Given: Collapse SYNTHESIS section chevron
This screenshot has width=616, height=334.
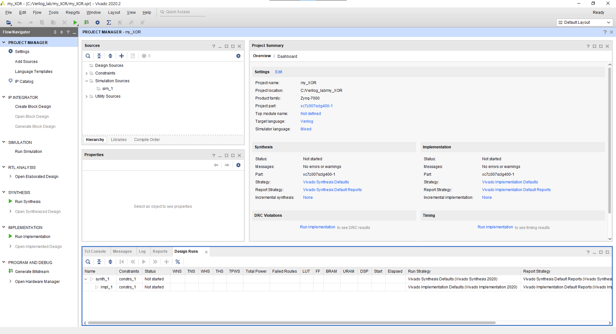Looking at the screenshot, I should pos(4,192).
